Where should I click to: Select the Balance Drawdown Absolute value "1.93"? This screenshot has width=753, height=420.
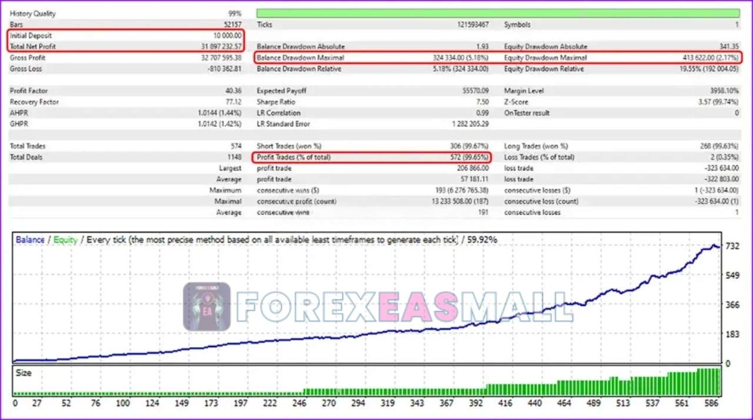click(482, 46)
